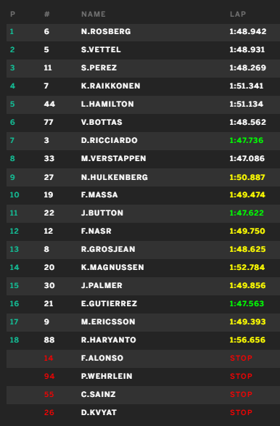Image resolution: width=280 pixels, height=426 pixels.
Task: Click R.GROSJEAN row number 8
Action: tap(46, 250)
